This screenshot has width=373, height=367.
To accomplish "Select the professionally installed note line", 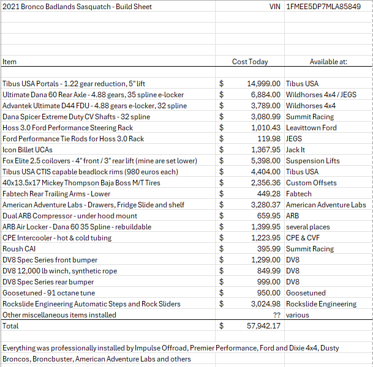I will [x=170, y=348].
